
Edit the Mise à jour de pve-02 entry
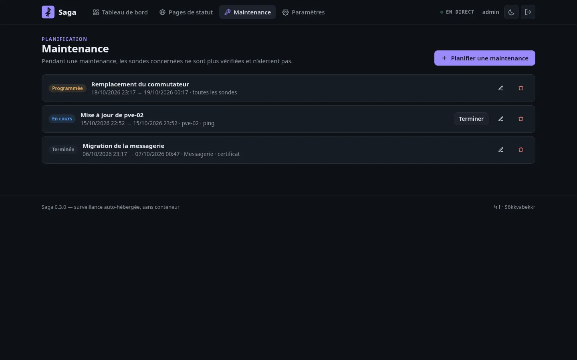501,119
